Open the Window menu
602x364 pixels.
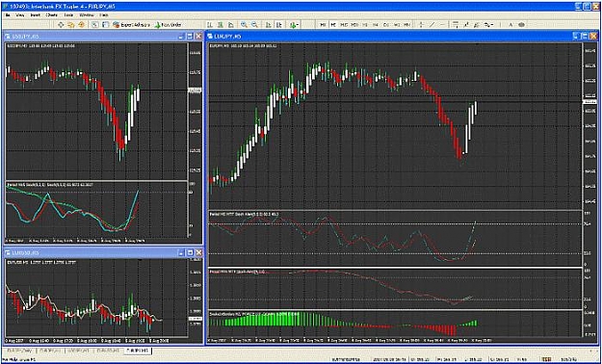tap(87, 15)
